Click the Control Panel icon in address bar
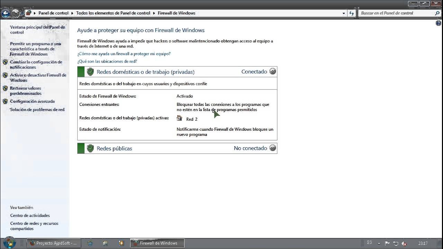This screenshot has width=443, height=249. (29, 13)
